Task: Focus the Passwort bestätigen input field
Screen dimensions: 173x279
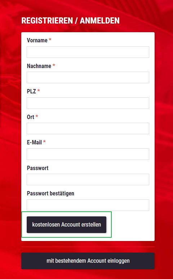Action: tap(88, 205)
